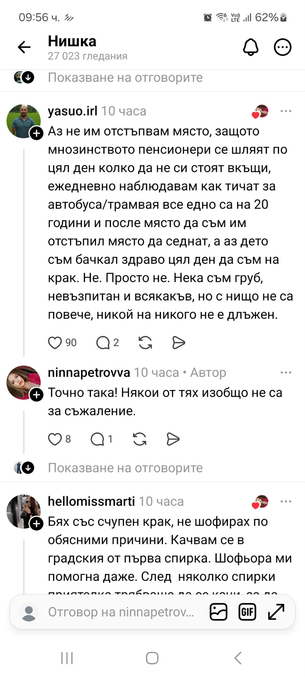Attach a GIF to the reply
This screenshot has width=305, height=677.
tap(247, 612)
